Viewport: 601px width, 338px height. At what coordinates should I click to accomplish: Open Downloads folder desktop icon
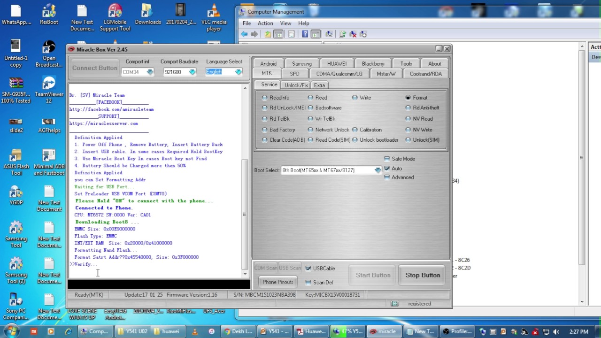[148, 15]
